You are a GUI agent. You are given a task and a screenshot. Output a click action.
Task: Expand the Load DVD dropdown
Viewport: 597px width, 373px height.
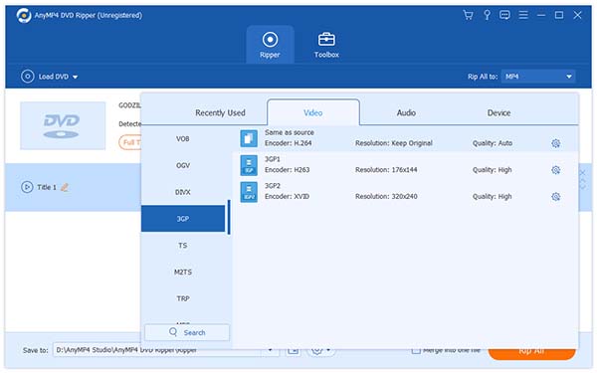coord(75,77)
